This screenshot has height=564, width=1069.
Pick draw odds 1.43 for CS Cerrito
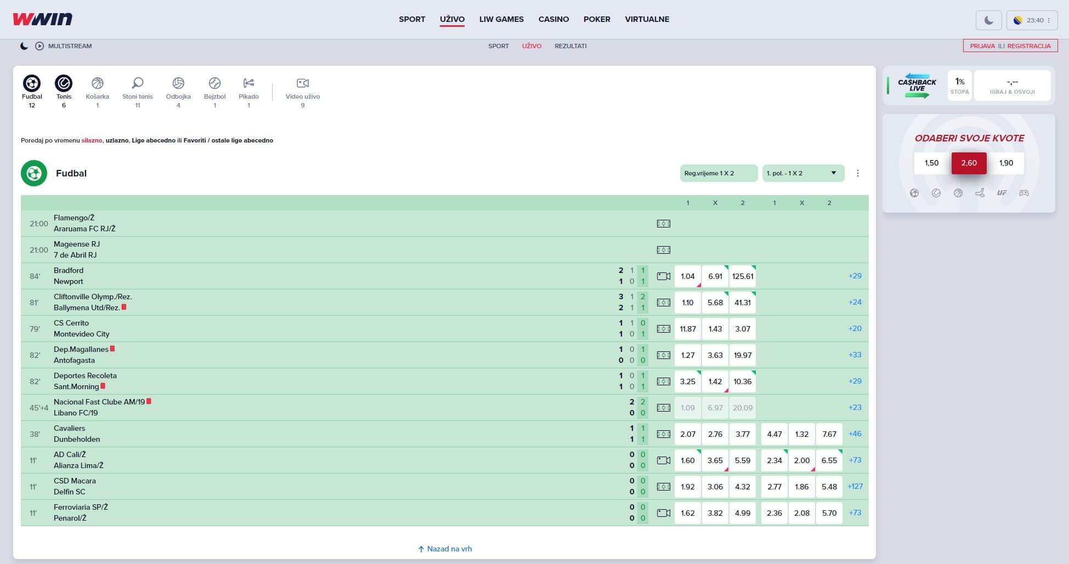click(x=715, y=329)
